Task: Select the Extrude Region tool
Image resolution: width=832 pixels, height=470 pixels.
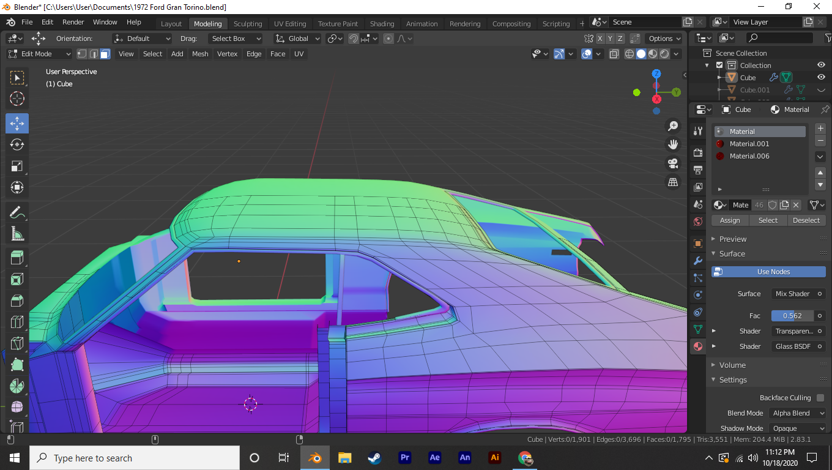Action: 17,258
